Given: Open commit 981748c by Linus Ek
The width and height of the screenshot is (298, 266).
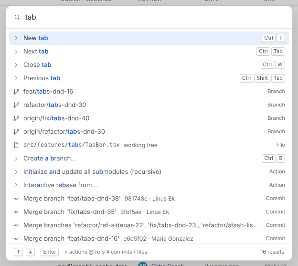Looking at the screenshot, I should (149, 199).
